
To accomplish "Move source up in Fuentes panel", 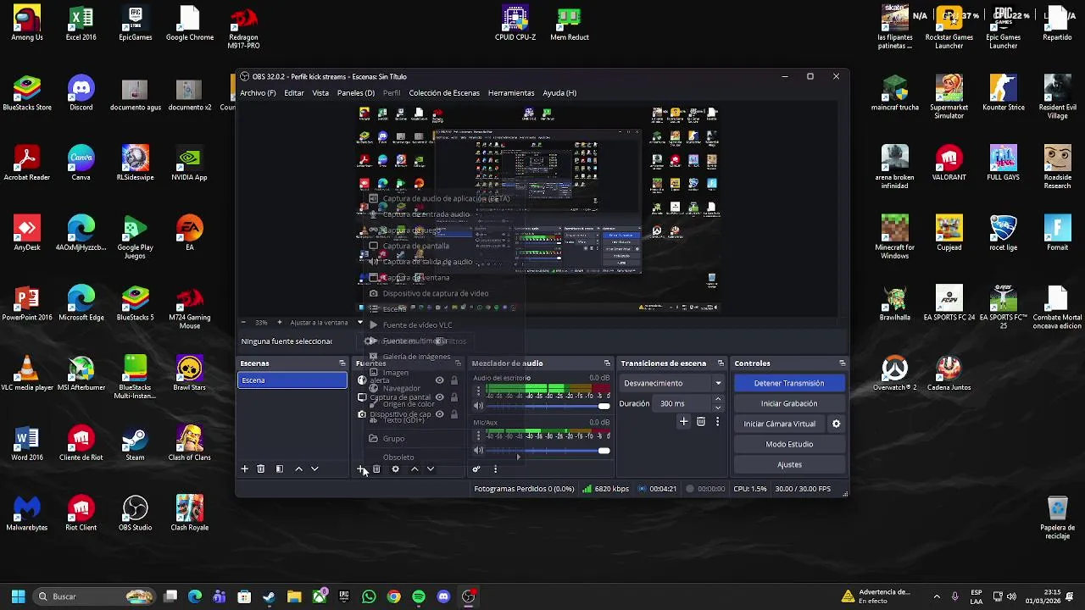I will 415,469.
